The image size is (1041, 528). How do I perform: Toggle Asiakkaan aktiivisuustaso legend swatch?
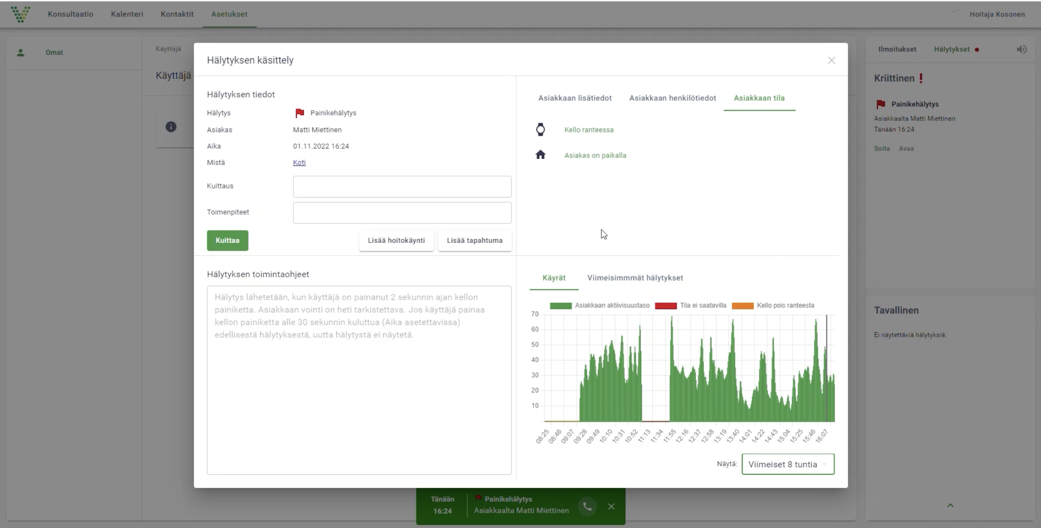tap(560, 306)
